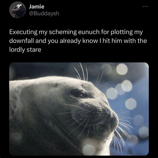Click the tweet text starting with Executing
This screenshot has height=158, width=158.
point(78,41)
